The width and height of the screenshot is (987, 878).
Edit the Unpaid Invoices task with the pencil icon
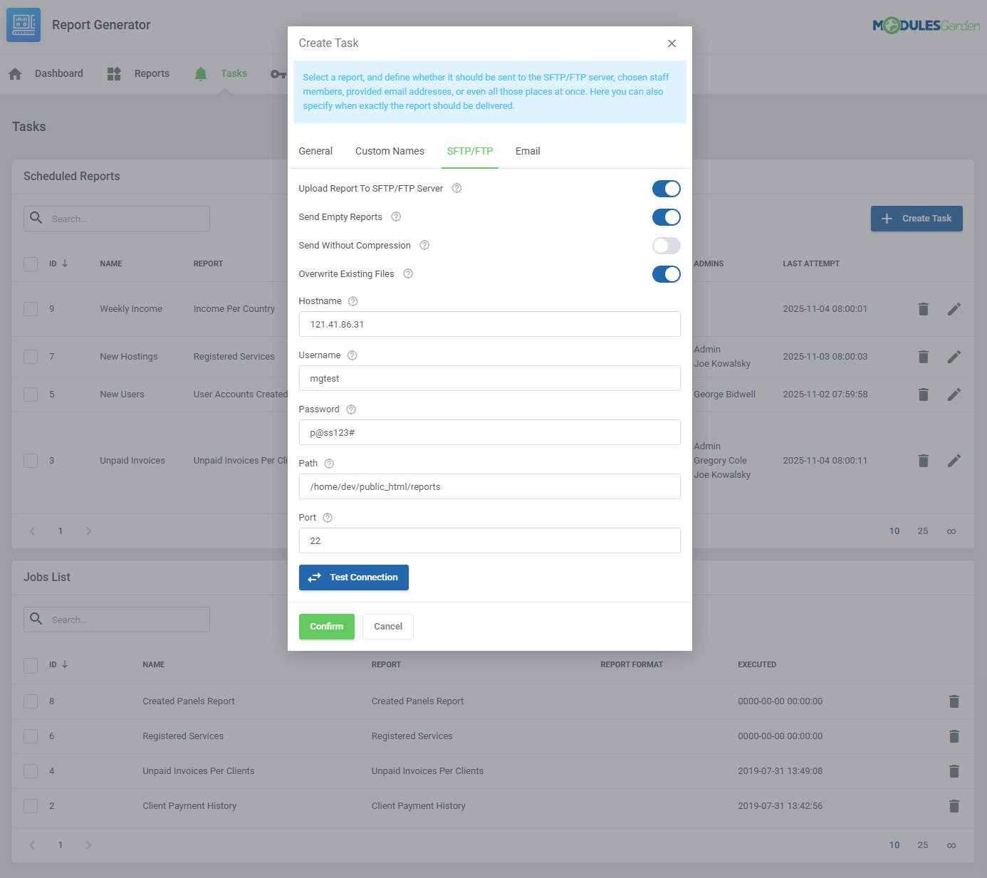click(x=954, y=461)
